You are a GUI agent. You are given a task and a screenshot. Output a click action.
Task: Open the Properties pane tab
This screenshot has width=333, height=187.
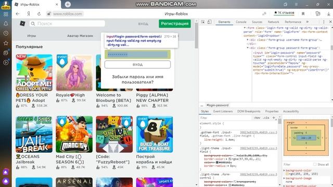[272, 111]
